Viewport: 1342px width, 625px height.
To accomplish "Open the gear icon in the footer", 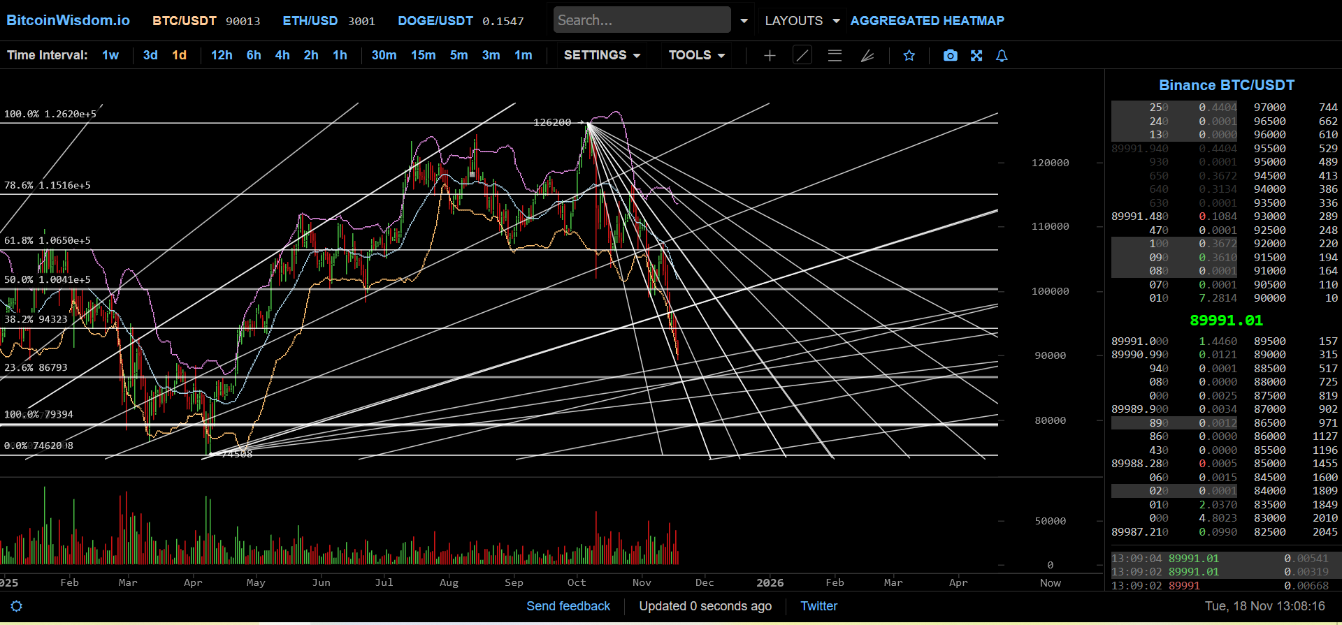I will click(17, 606).
